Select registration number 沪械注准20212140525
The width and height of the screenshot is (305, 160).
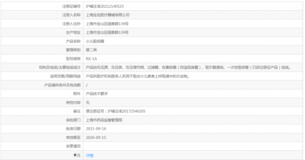105,6
